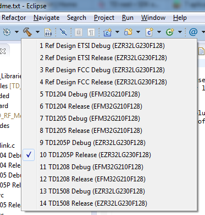Select 1 Ref Design ETSI Debug configuration
205x215 pixels.
109,46
